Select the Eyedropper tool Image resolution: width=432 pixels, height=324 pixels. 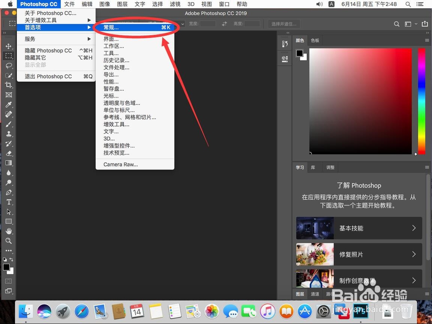pyautogui.click(x=9, y=105)
